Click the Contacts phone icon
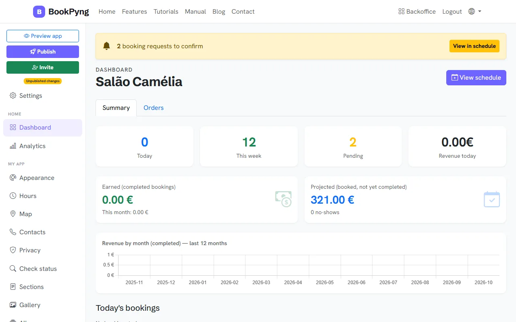Image resolution: width=516 pixels, height=322 pixels. point(13,232)
